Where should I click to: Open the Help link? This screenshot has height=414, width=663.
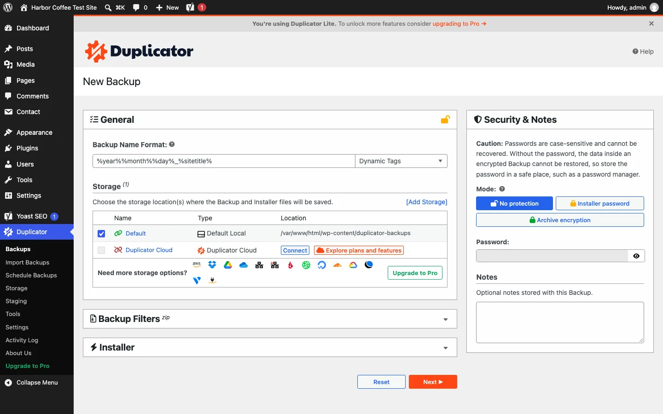[643, 52]
